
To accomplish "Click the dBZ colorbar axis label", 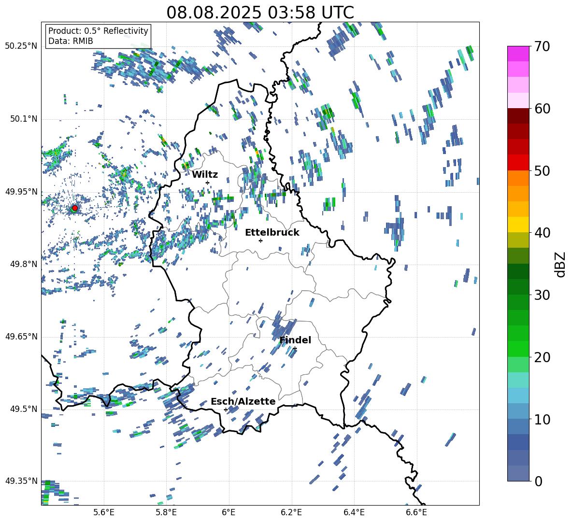I will [561, 264].
